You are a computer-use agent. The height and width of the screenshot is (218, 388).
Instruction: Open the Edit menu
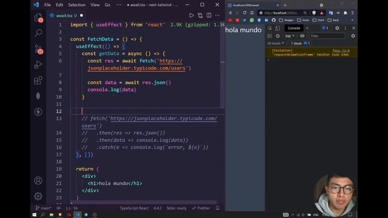click(59, 5)
